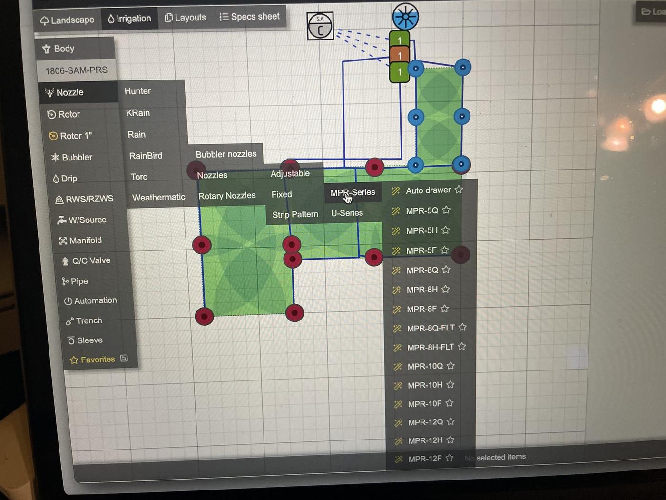Image resolution: width=666 pixels, height=500 pixels.
Task: Toggle favorite star for MPR-5Q
Action: 446,210
